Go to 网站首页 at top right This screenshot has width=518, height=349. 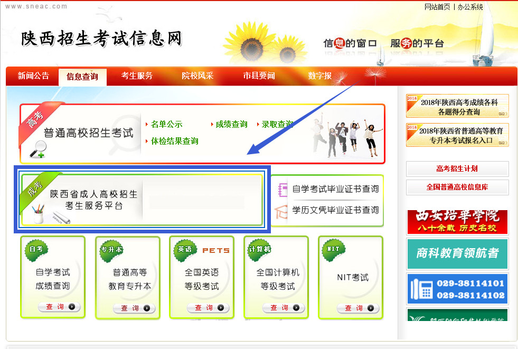pyautogui.click(x=437, y=7)
